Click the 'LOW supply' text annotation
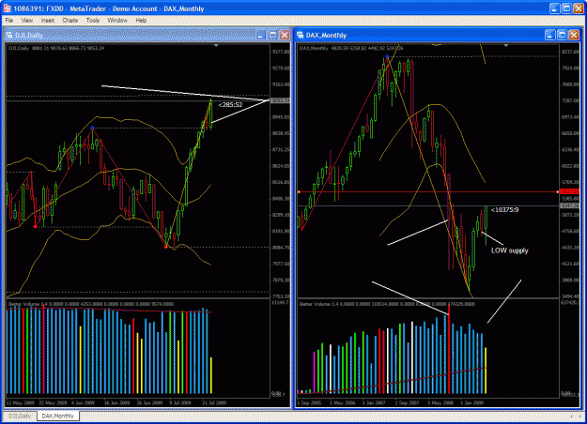Image resolution: width=587 pixels, height=424 pixels. 509,250
